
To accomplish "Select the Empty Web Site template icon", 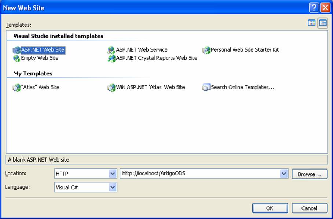I will (17, 58).
